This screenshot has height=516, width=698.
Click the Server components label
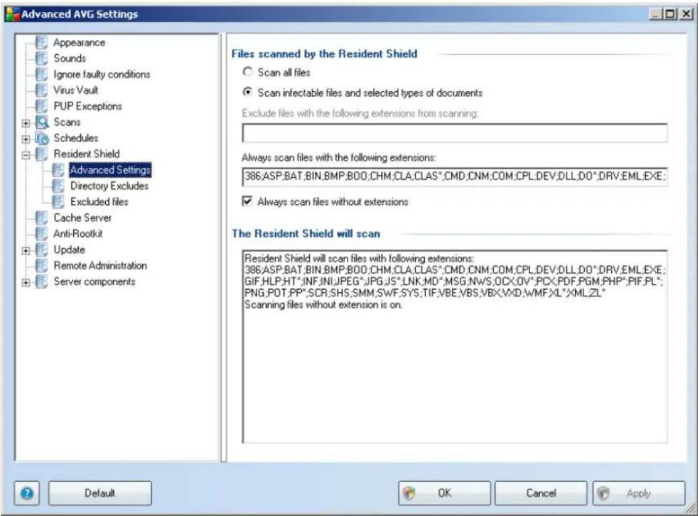[94, 282]
